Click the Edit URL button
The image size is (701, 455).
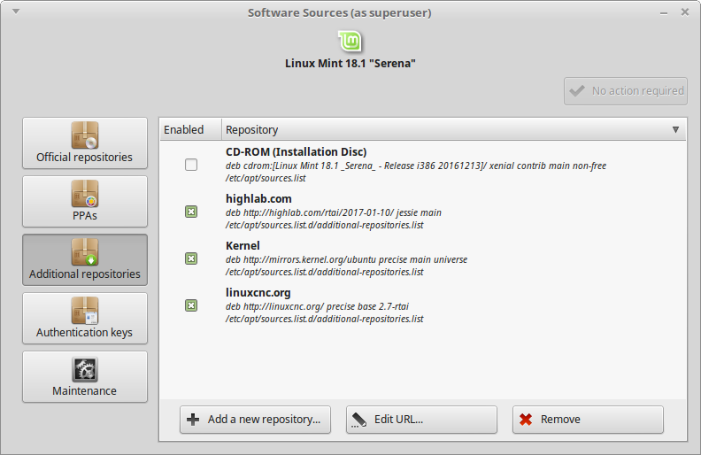pyautogui.click(x=421, y=420)
